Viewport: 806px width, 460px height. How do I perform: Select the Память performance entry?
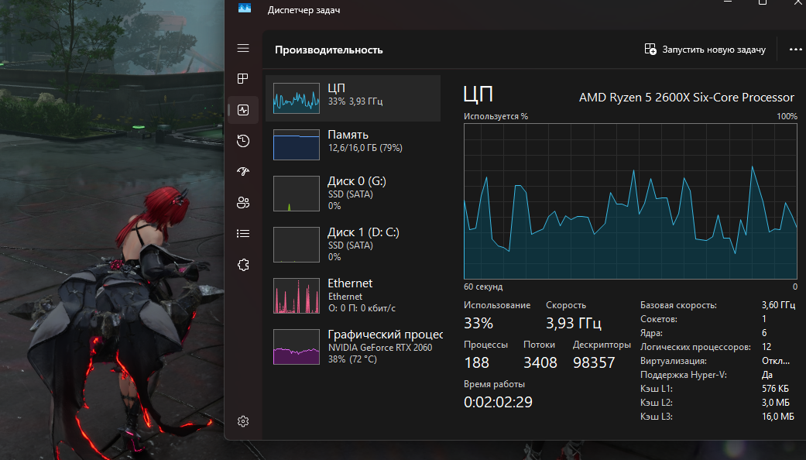coord(353,144)
